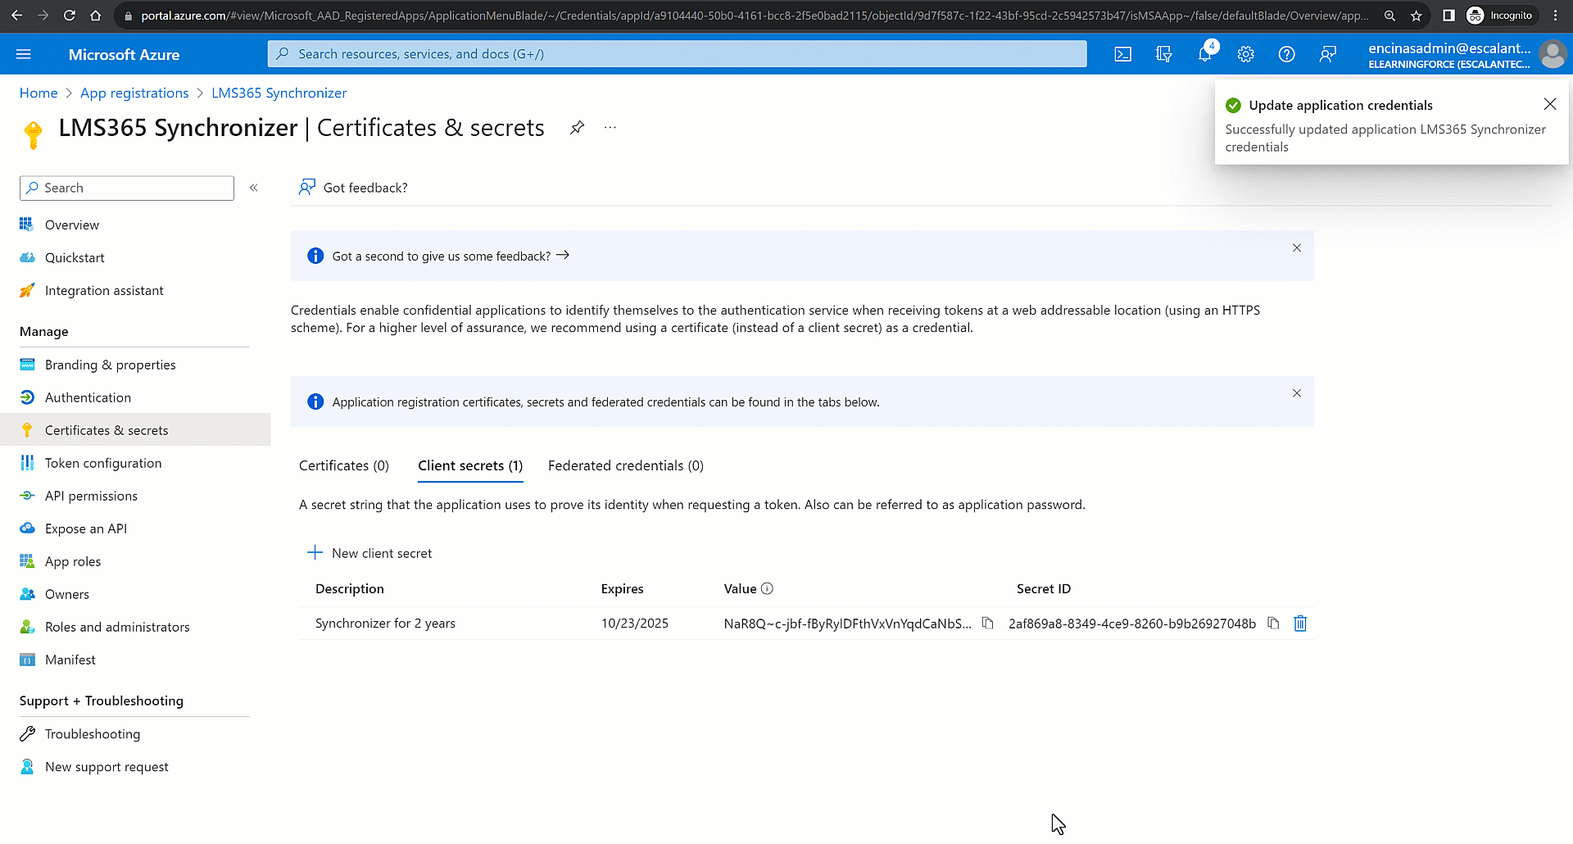The height and width of the screenshot is (844, 1573).
Task: Copy the Secret ID to clipboard
Action: (1272, 624)
